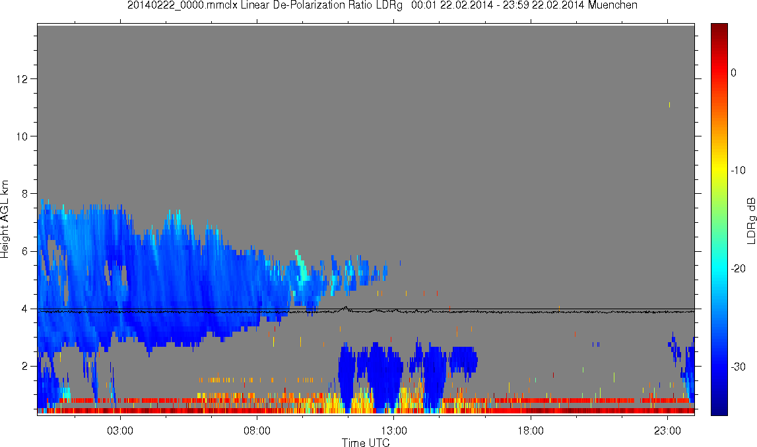Click the colorbar tick label 0

(x=733, y=73)
